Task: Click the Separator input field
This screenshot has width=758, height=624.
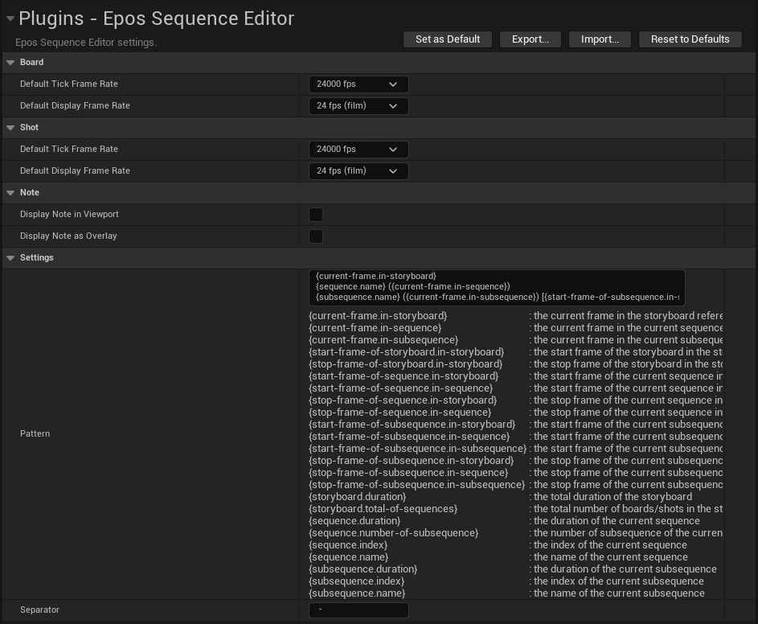Action: pyautogui.click(x=359, y=610)
